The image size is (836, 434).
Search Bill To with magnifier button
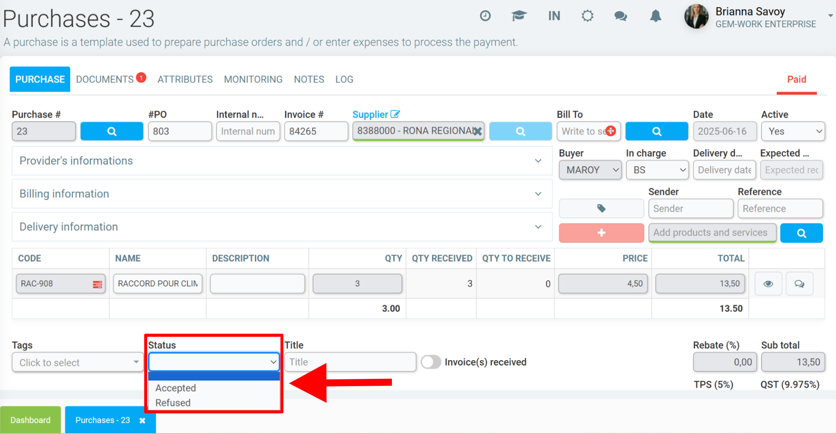tap(657, 131)
